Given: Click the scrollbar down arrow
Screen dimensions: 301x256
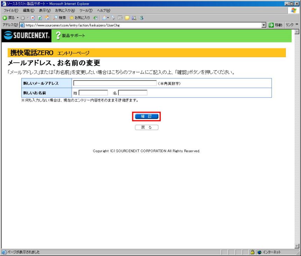Looking at the screenshot, I should click(297, 246).
